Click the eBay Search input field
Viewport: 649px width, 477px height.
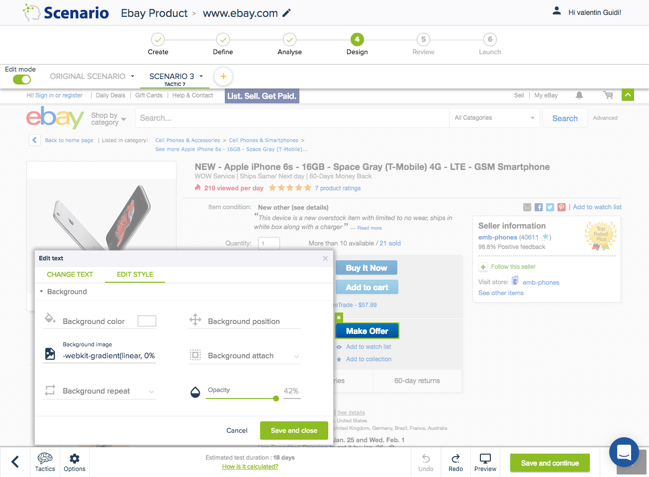[x=292, y=118]
